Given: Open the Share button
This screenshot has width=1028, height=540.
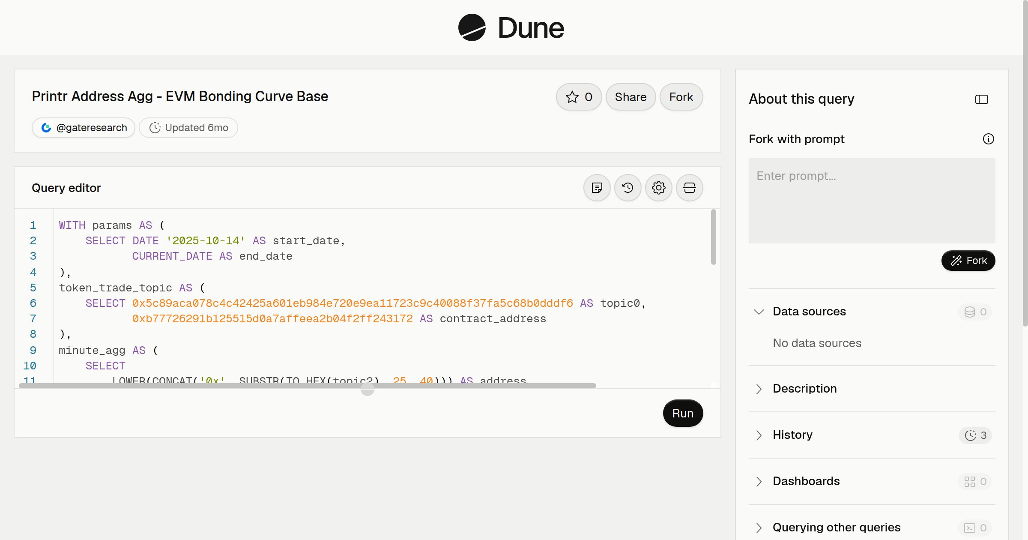Looking at the screenshot, I should point(631,97).
